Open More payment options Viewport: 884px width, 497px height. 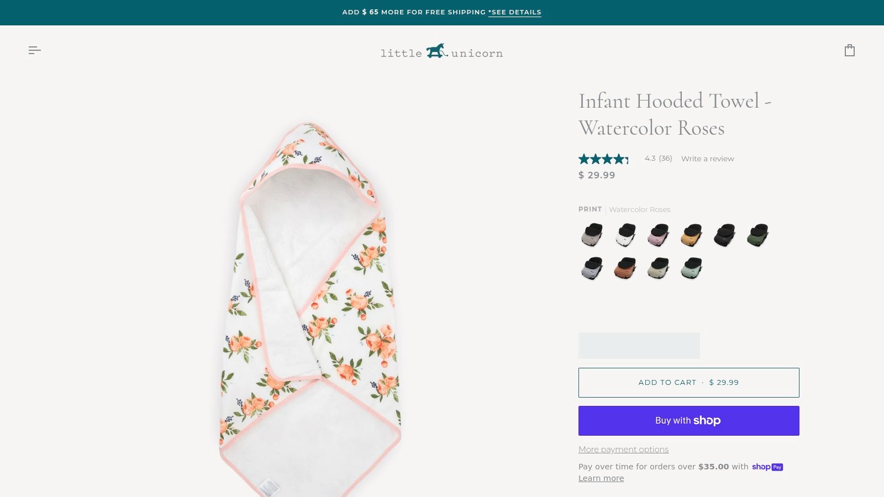(x=623, y=450)
